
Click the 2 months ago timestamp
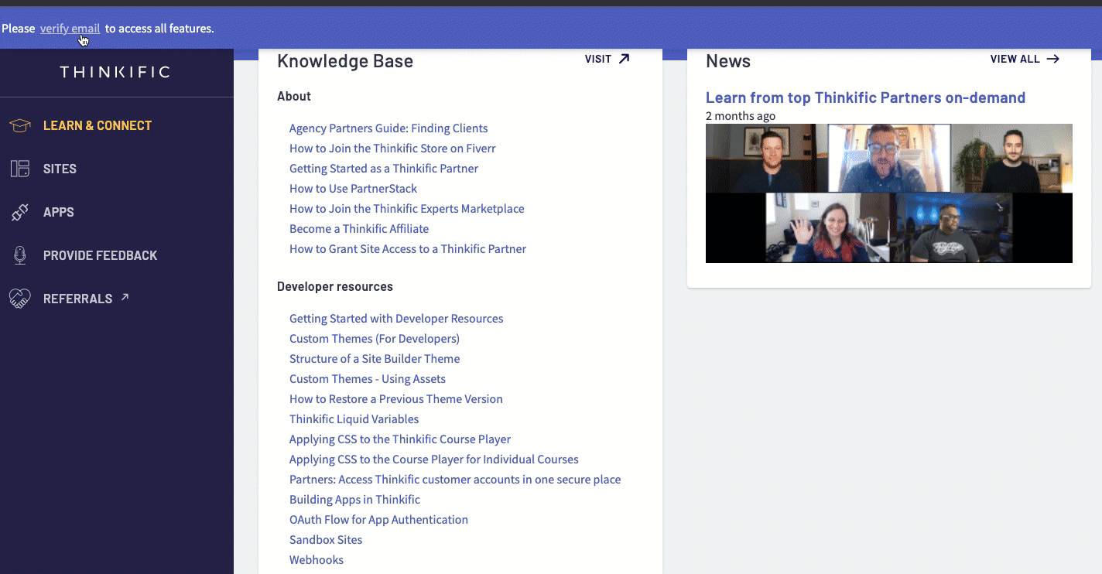[x=741, y=116]
